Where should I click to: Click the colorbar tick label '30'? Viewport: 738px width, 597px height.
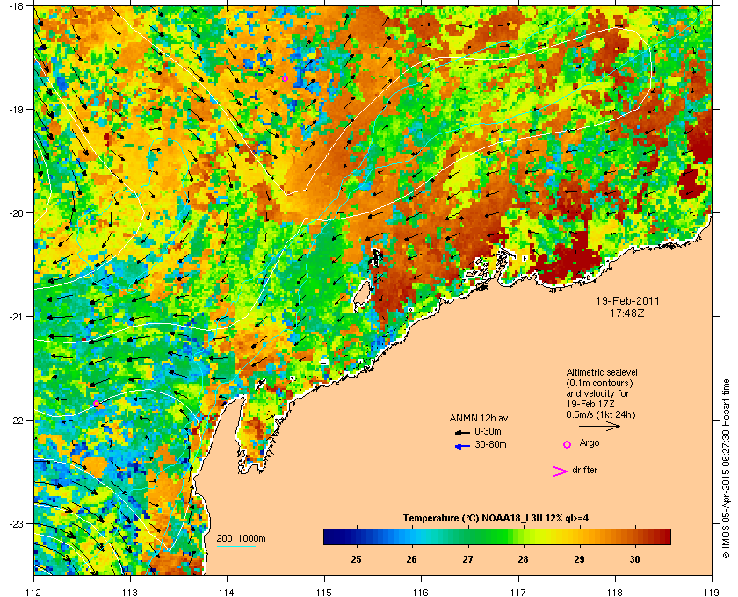point(634,559)
